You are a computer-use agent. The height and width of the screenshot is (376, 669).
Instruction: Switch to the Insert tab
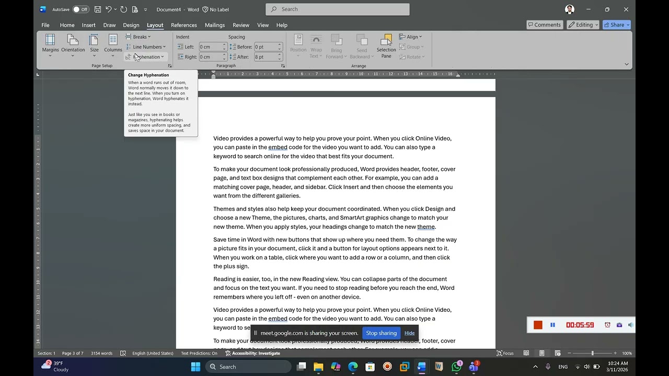pos(88,25)
